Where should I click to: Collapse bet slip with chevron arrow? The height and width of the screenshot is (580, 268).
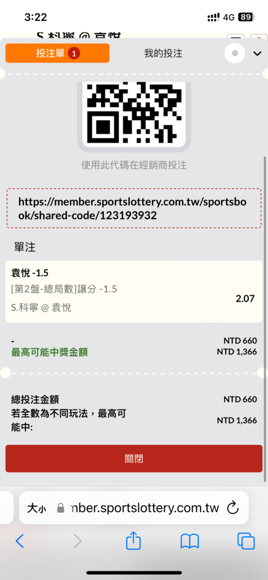click(257, 53)
